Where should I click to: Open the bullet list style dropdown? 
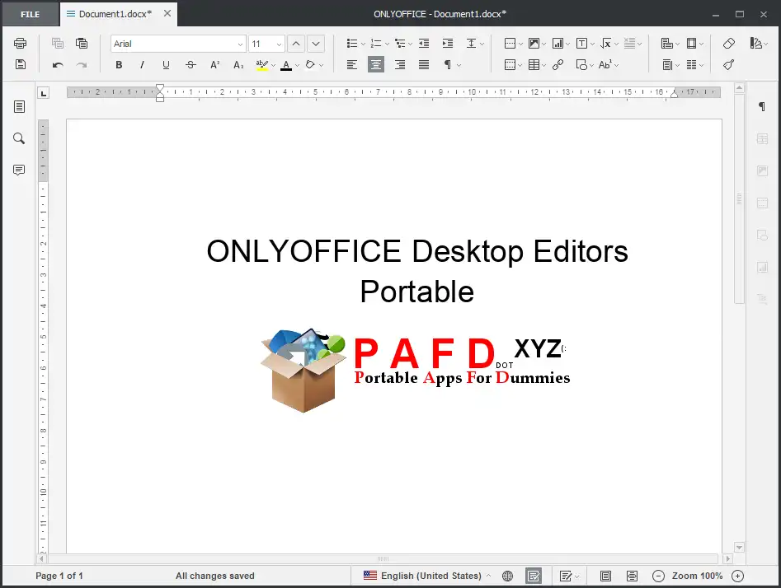(363, 44)
